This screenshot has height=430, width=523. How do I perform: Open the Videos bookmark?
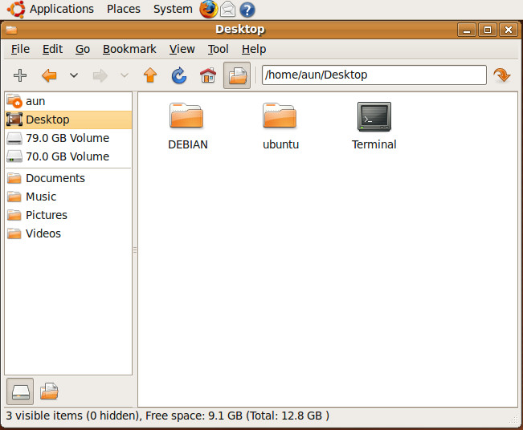click(x=68, y=233)
